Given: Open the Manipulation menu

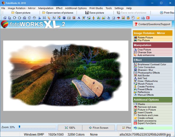Looking at the screenshot, I should tap(46, 8).
